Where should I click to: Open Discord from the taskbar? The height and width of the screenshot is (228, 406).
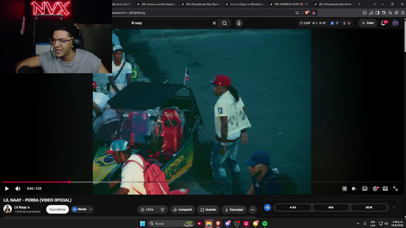(x=227, y=224)
